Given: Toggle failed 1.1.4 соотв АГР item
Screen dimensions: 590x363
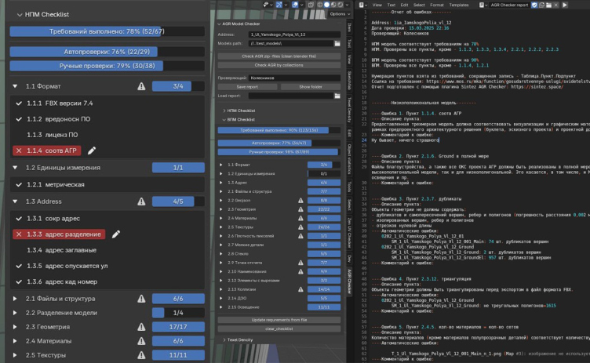Looking at the screenshot, I should coord(48,150).
